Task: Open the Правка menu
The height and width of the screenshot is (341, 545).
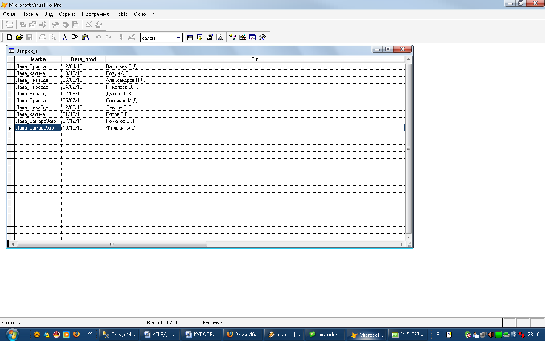Action: pos(29,14)
